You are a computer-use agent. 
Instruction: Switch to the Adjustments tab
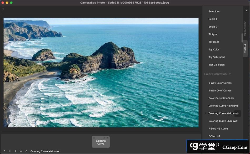245,28
